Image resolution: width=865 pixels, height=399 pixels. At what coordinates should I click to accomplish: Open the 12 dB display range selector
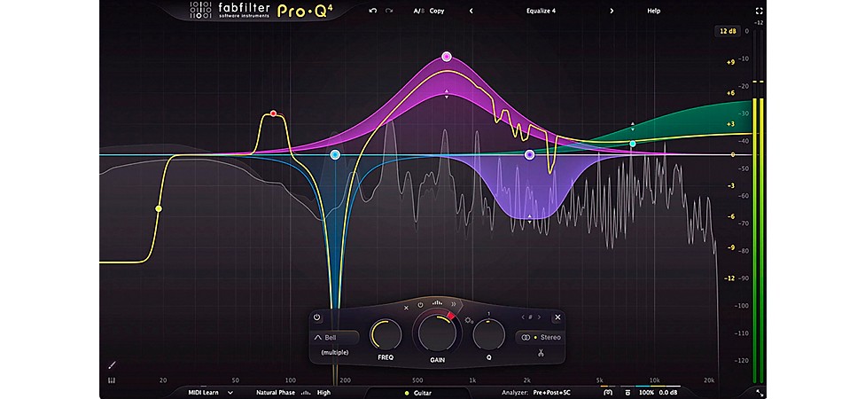728,31
